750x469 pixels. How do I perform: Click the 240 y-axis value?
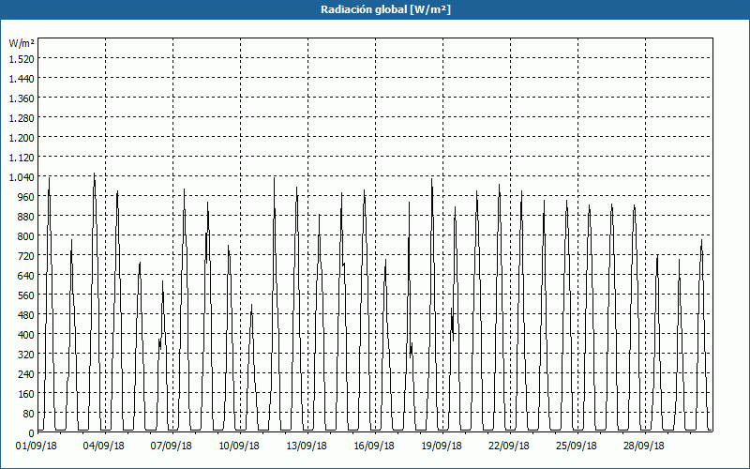[26, 374]
